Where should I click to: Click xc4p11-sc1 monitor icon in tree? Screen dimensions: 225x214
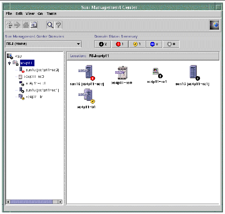[x=22, y=83]
